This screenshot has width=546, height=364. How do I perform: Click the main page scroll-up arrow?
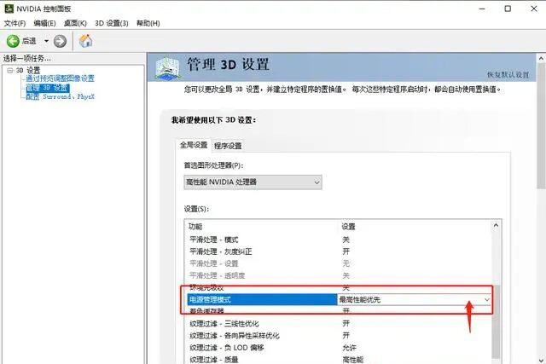tap(542, 59)
